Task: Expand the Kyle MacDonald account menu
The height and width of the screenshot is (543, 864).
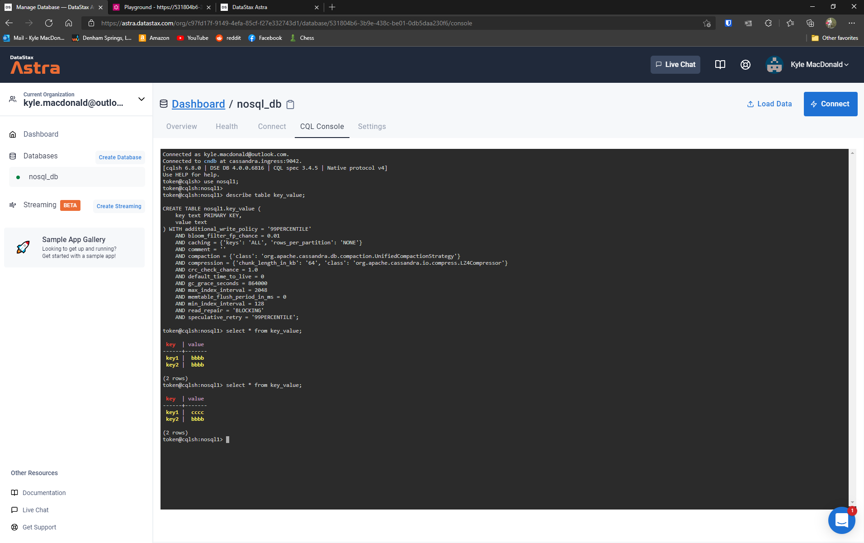Action: coord(817,64)
